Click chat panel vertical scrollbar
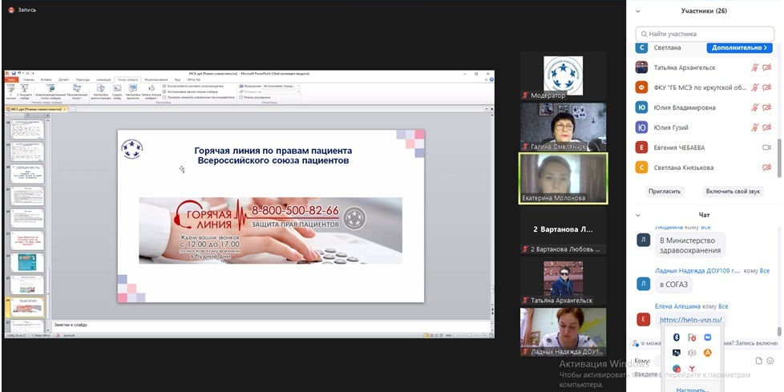 pyautogui.click(x=779, y=331)
